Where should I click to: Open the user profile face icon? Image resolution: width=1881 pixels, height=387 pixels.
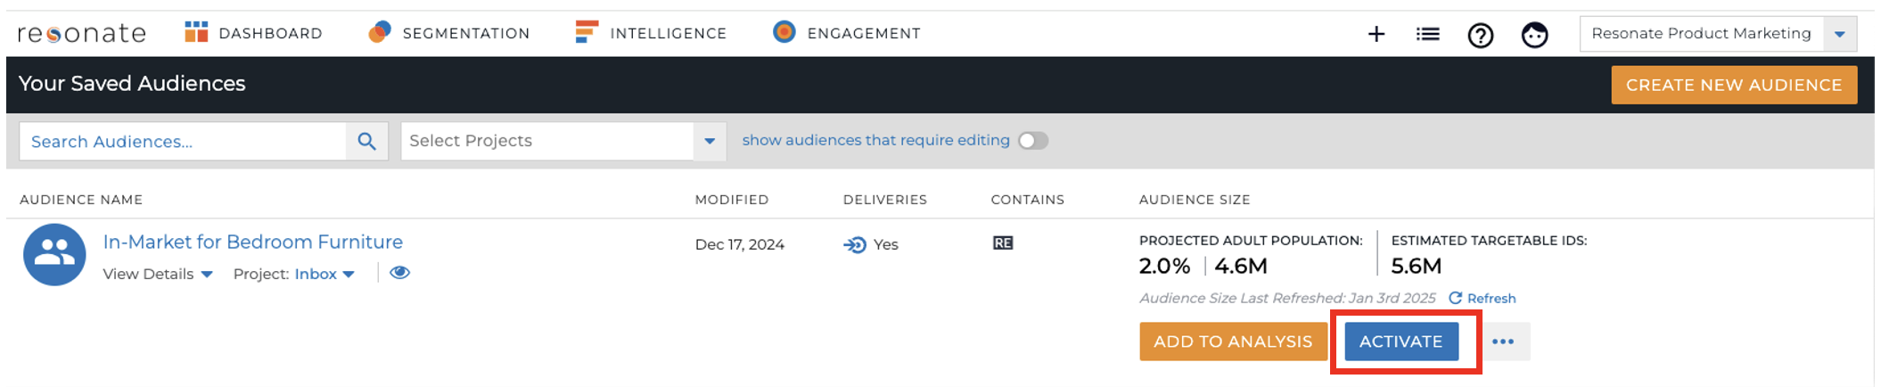(1534, 35)
